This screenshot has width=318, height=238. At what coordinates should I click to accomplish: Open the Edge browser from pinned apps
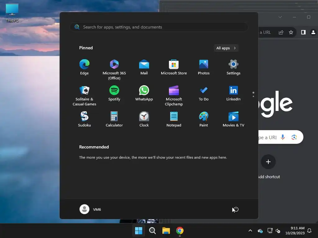click(x=84, y=67)
